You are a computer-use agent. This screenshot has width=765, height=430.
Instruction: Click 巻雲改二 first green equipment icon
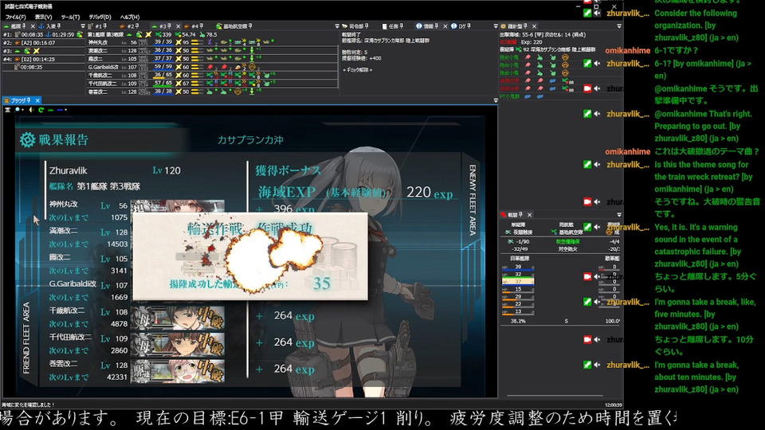pyautogui.click(x=210, y=92)
